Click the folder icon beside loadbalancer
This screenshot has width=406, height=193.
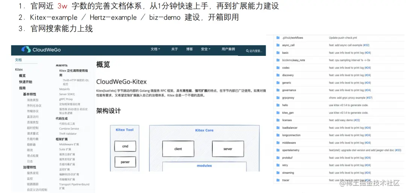[x=278, y=128]
